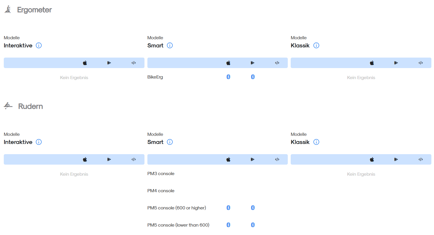
Task: Open info icon beside Ergometer Smart
Action: coord(170,45)
